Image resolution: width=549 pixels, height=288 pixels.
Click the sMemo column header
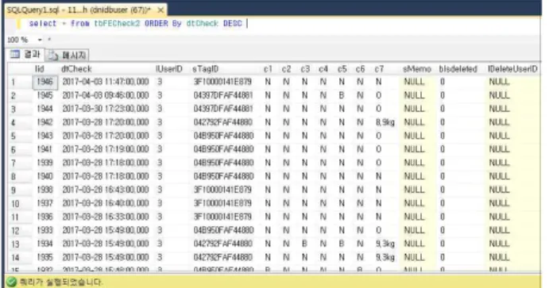point(416,69)
